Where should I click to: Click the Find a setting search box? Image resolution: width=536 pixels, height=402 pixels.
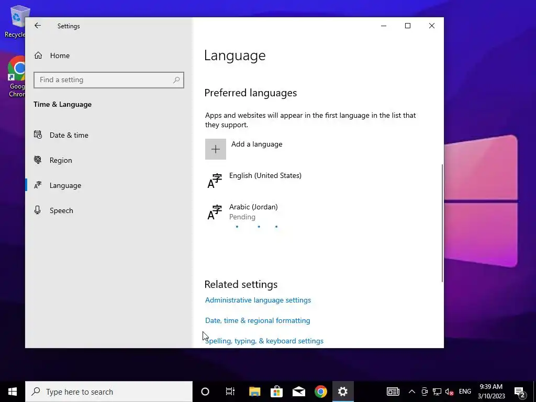[x=109, y=80]
